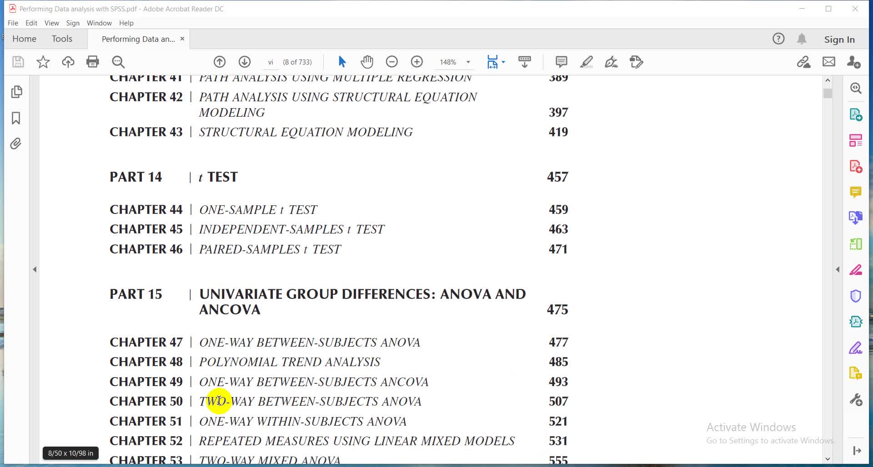Select the Hand pan tool
The height and width of the screenshot is (467, 873).
pyautogui.click(x=367, y=62)
